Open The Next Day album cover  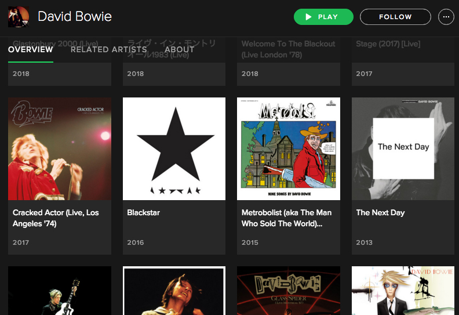coord(403,149)
